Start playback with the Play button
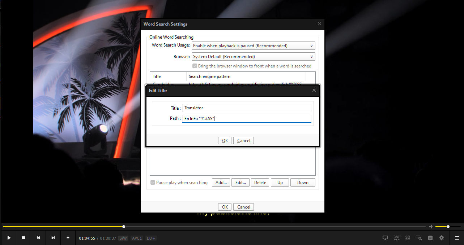The height and width of the screenshot is (245, 464). tap(9, 238)
